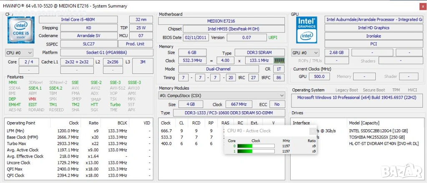Click the green memory module icon
This screenshot has width=427, height=183.
pyautogui.click(x=279, y=60)
